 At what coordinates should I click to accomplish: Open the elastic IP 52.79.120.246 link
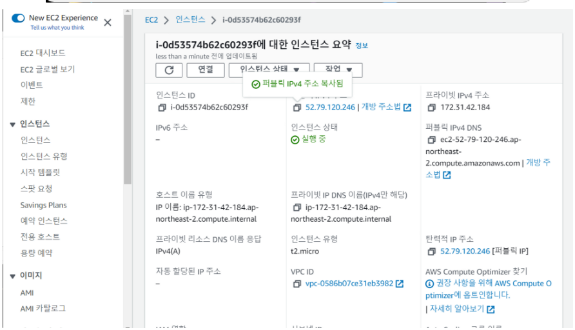[465, 251]
